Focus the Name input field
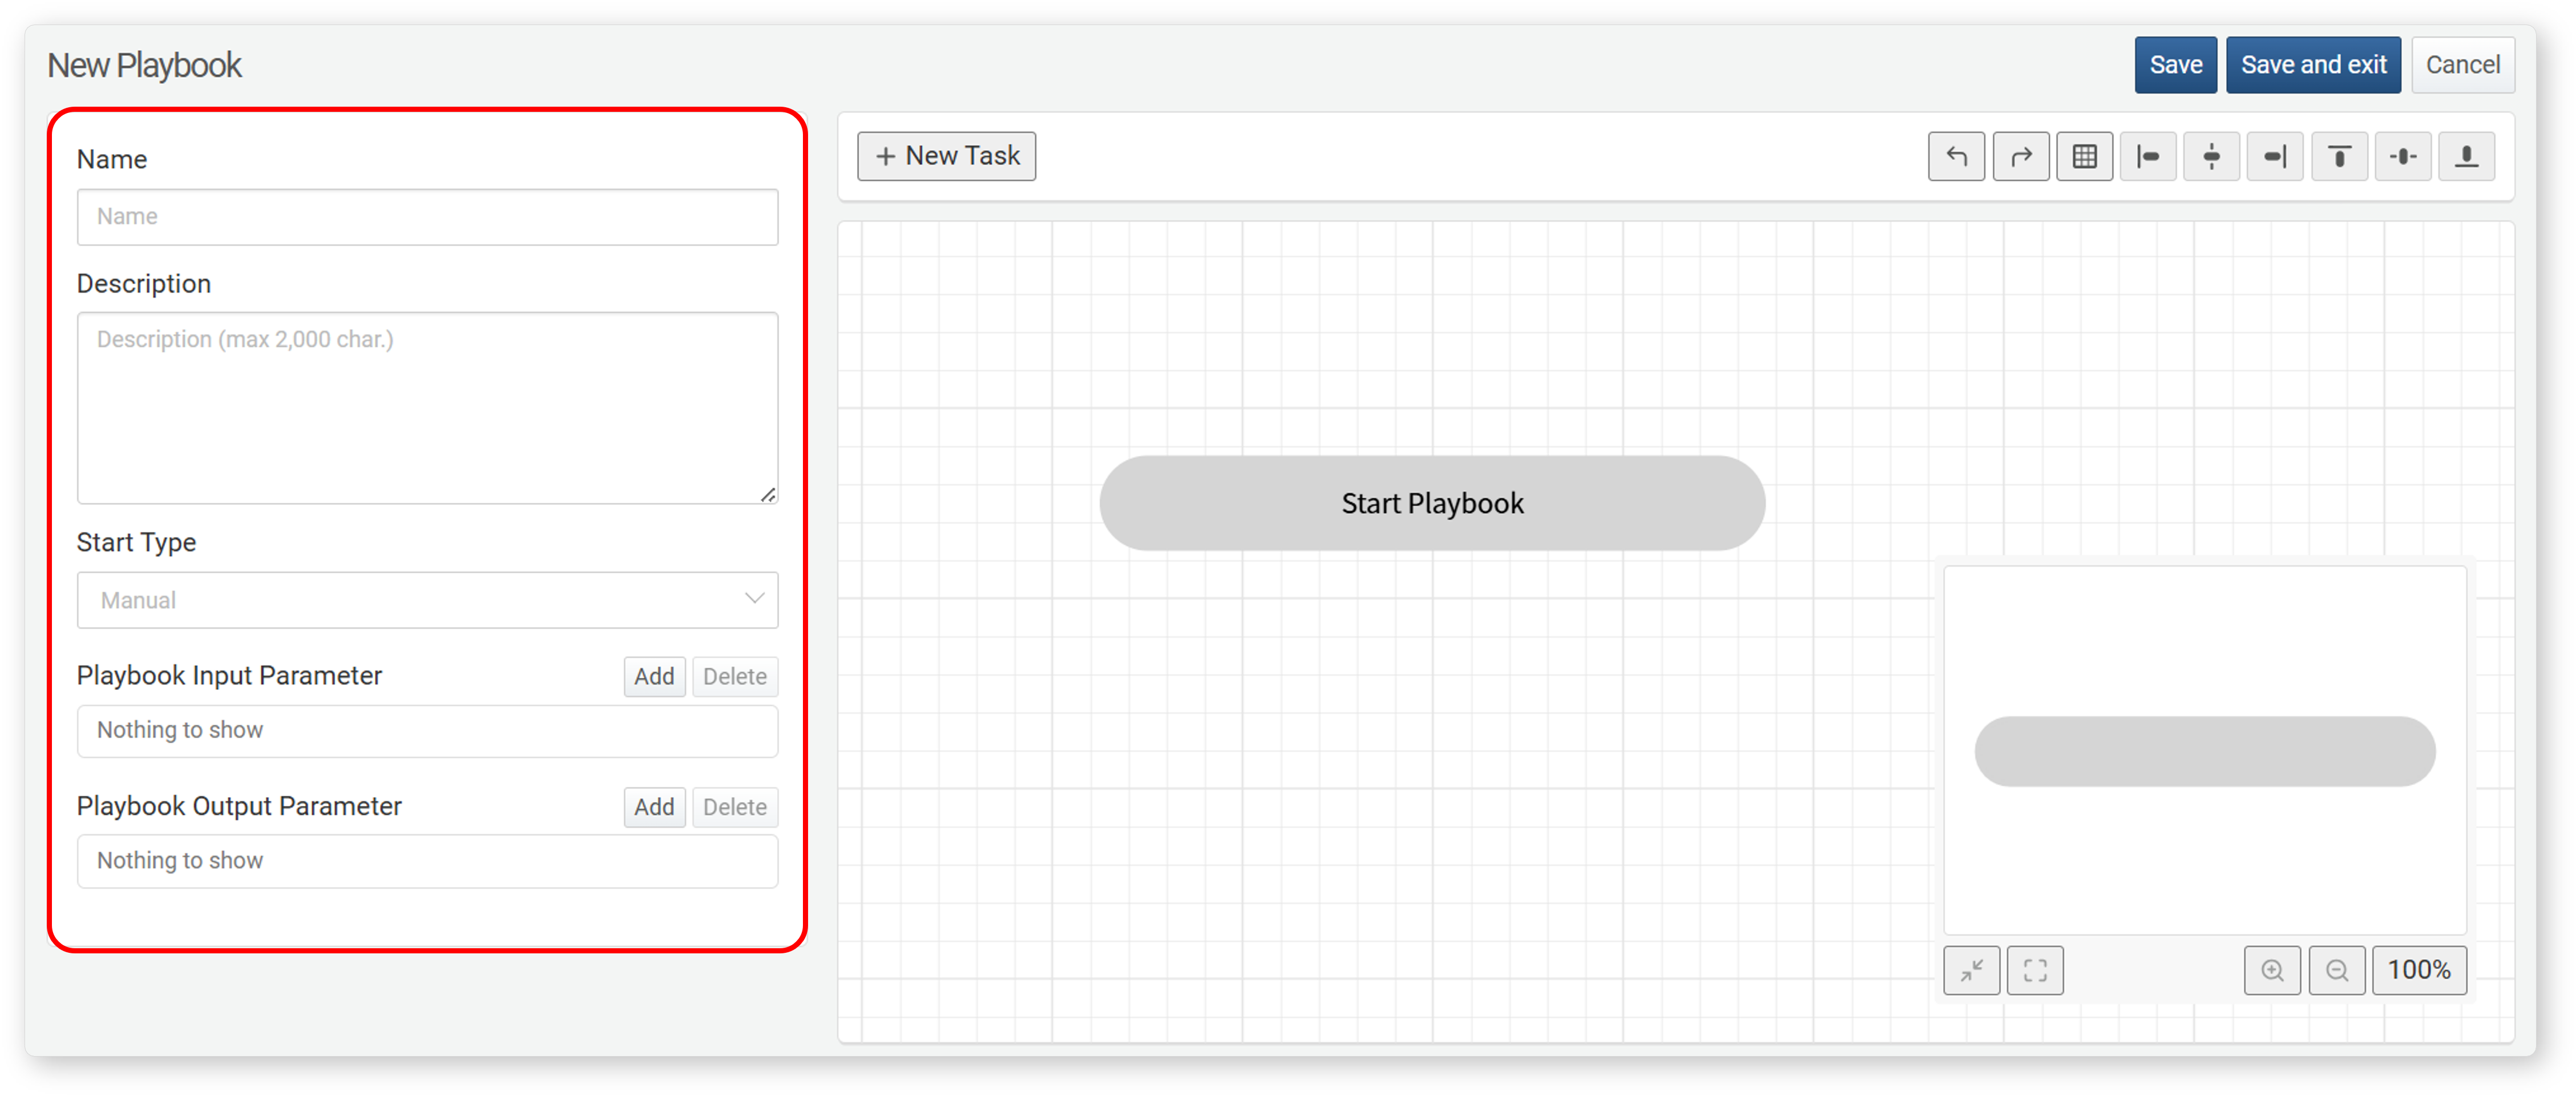Screen dimensions: 2576x1096 point(427,217)
